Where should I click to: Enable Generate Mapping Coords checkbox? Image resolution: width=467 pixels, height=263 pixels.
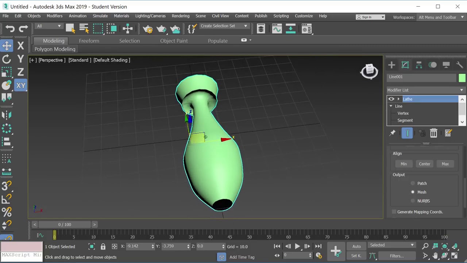(x=394, y=212)
